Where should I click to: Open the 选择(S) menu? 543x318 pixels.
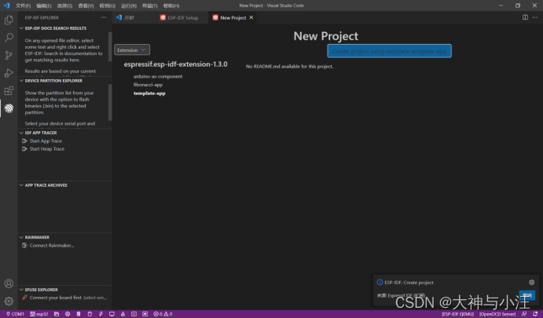click(64, 5)
